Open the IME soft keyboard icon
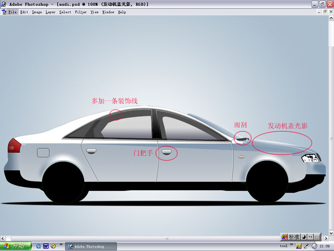 pyautogui.click(x=317, y=237)
